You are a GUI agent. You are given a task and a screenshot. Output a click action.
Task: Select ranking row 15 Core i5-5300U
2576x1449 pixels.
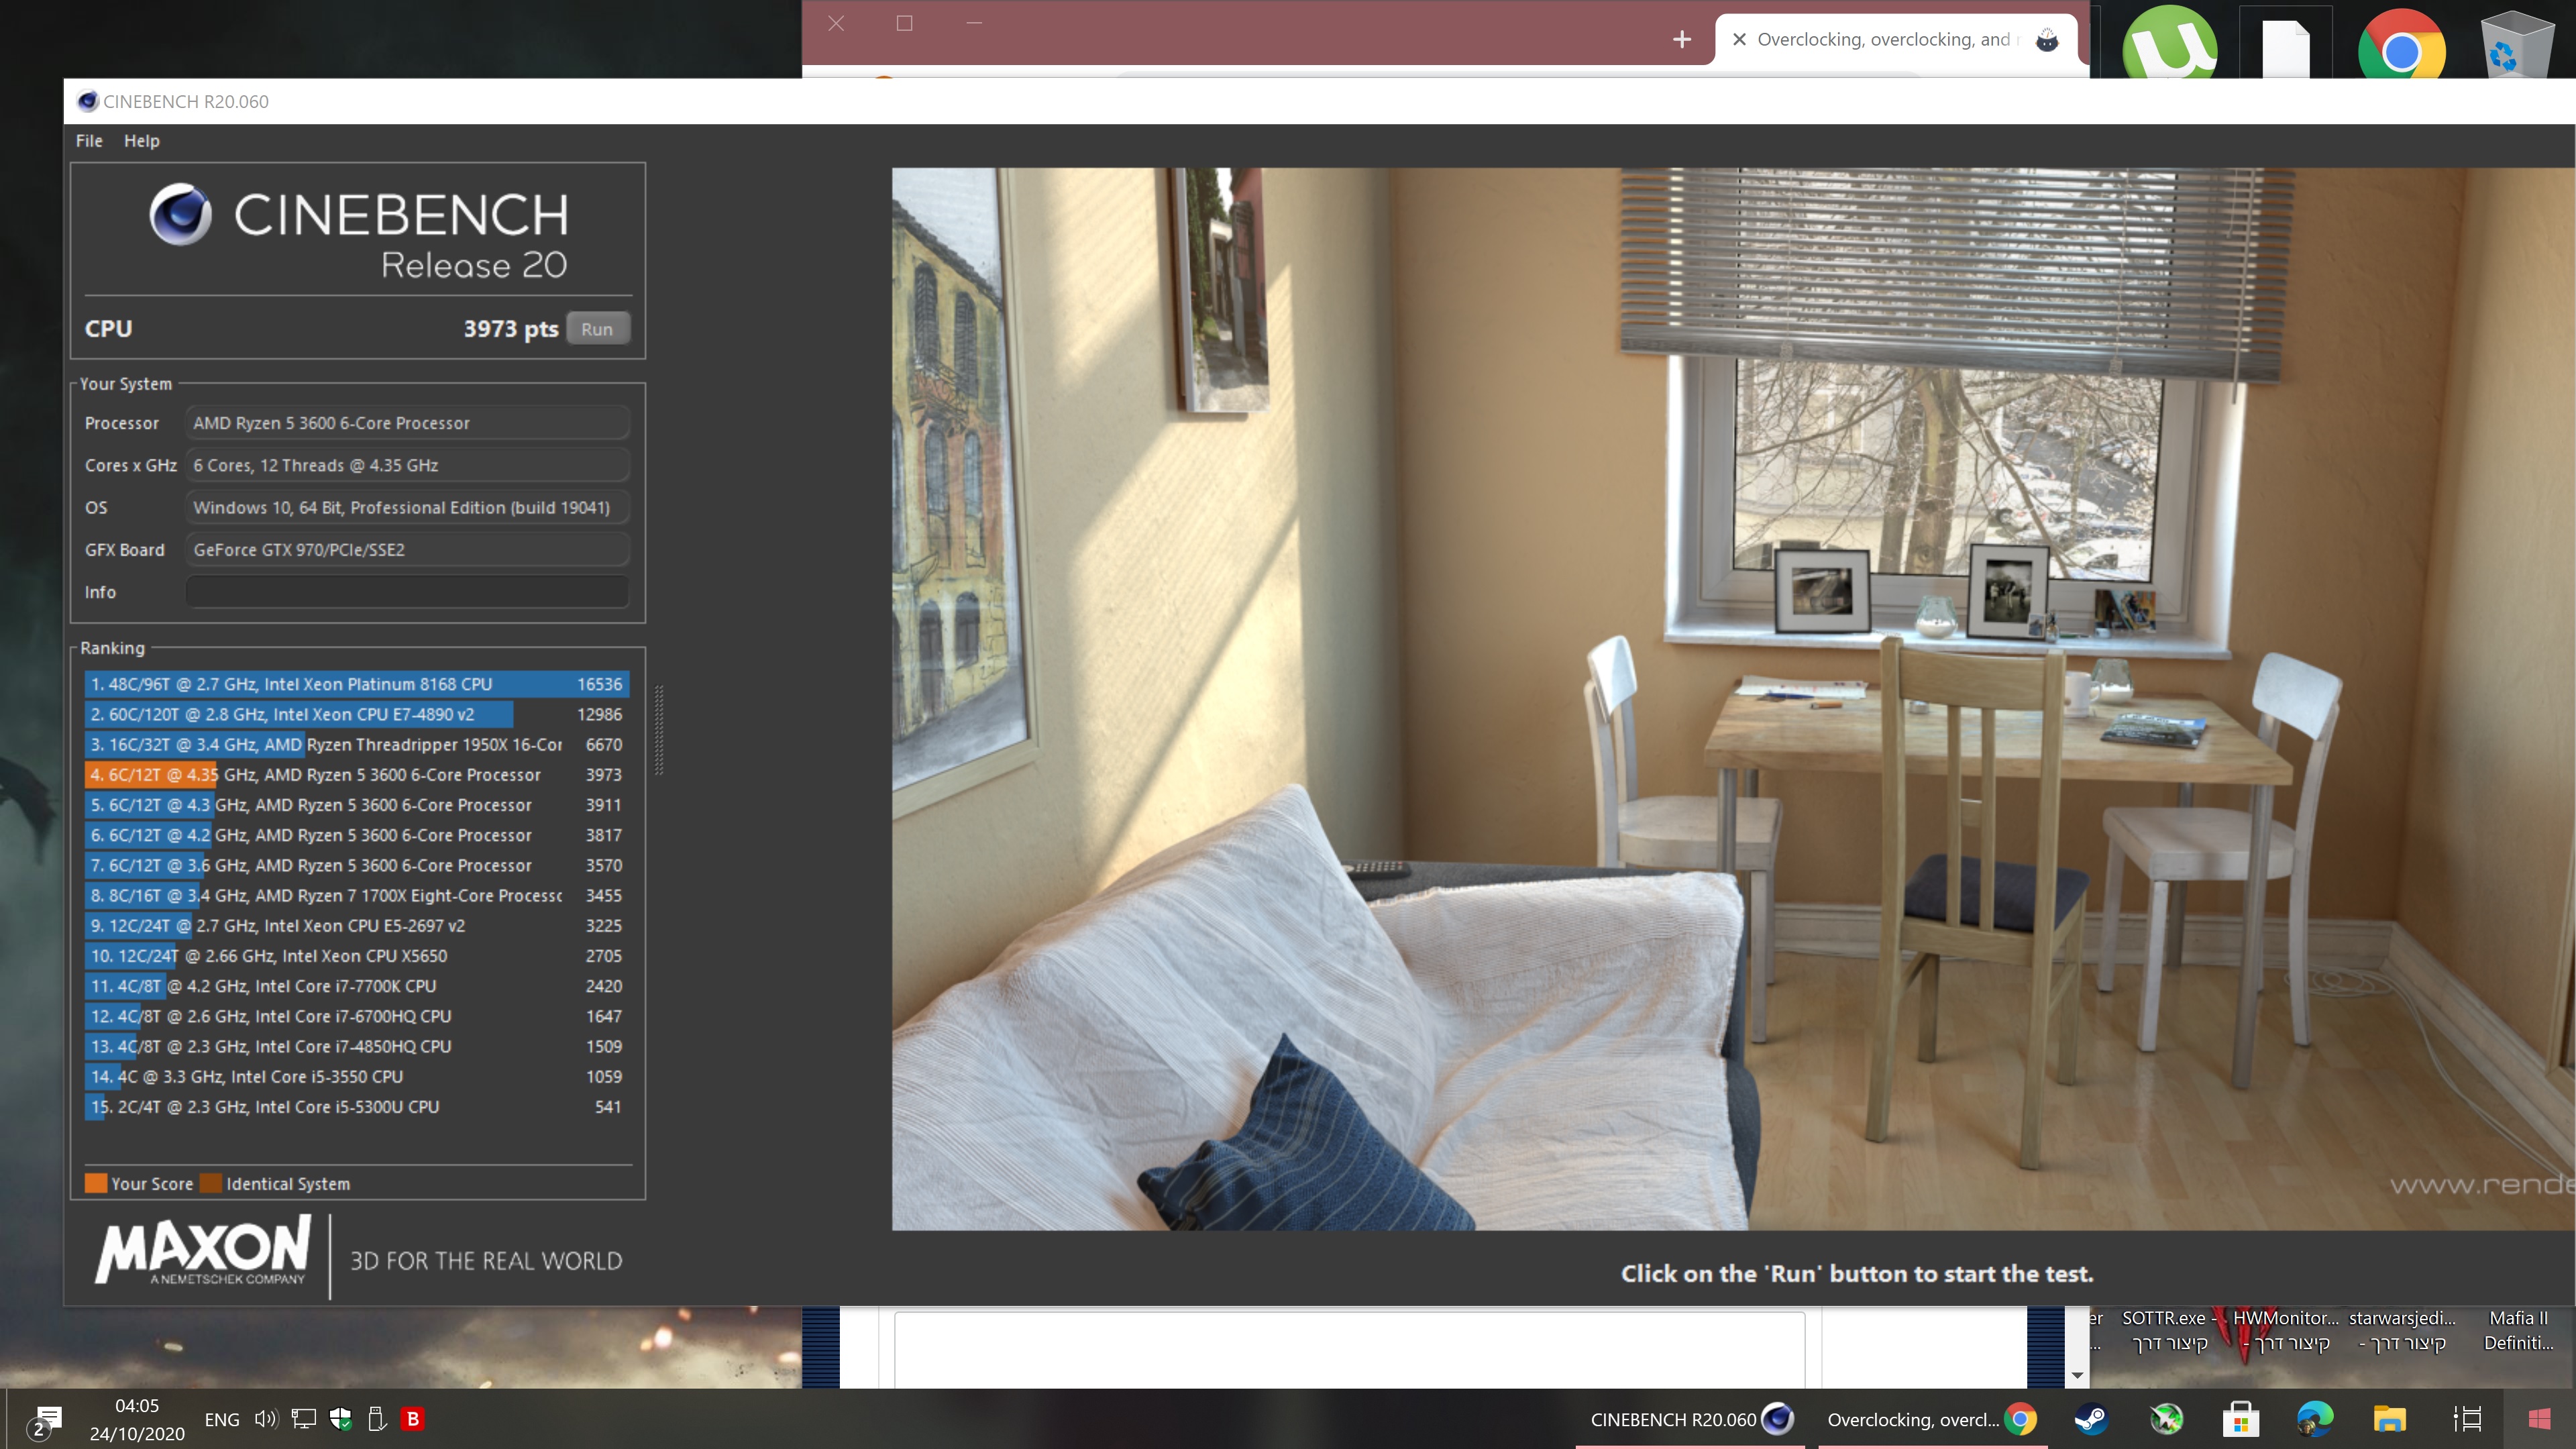tap(357, 1107)
